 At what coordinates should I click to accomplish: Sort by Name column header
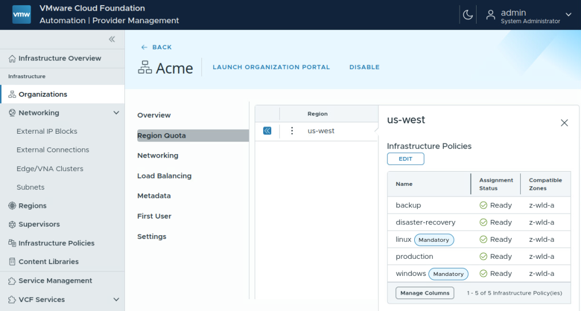(x=404, y=184)
